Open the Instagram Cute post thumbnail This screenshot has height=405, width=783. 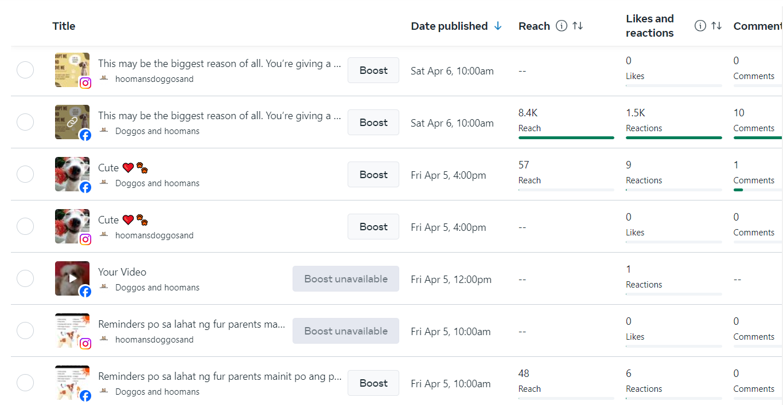[72, 226]
